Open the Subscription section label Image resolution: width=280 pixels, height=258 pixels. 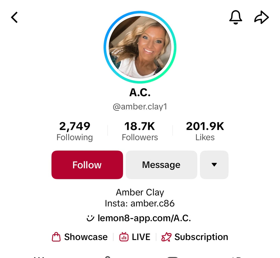pos(201,237)
